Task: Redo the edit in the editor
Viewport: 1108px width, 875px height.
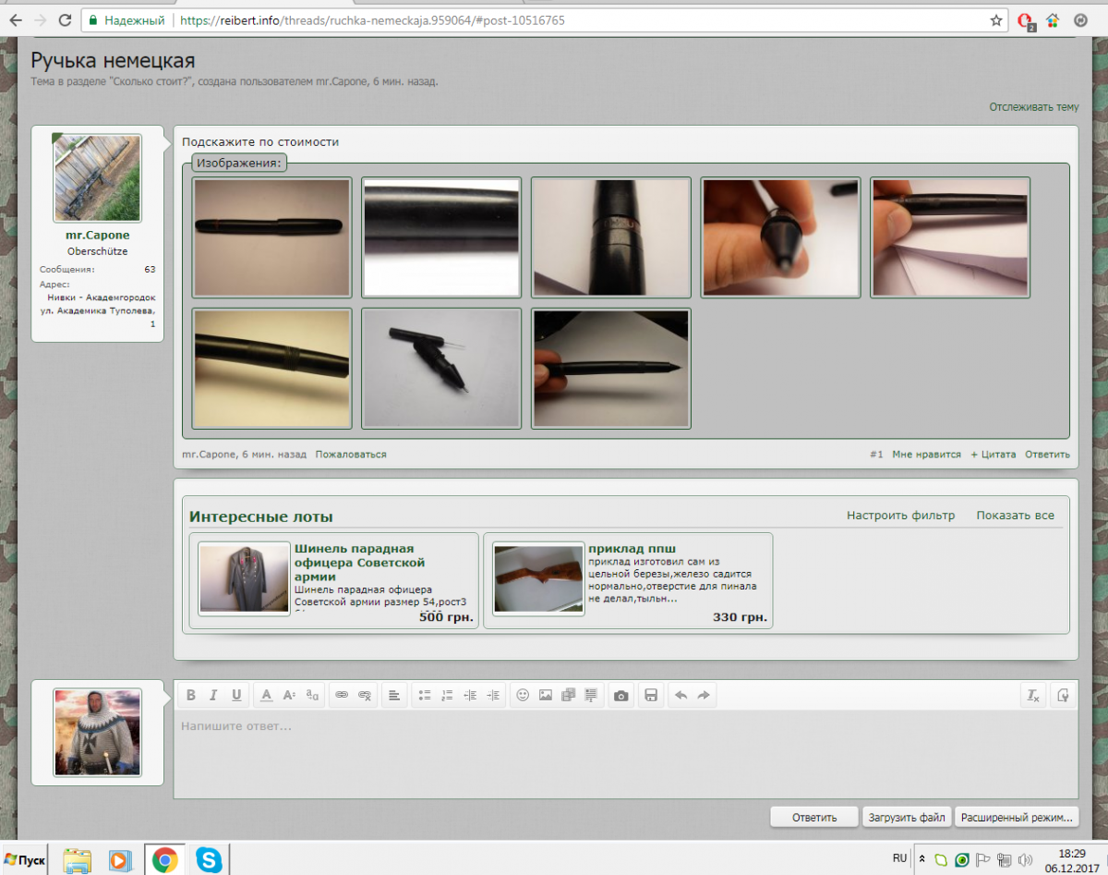Action: click(x=704, y=695)
